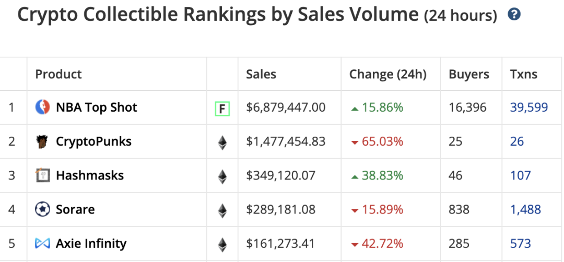Click the help question mark icon
Image resolution: width=564 pixels, height=262 pixels.
[x=514, y=15]
